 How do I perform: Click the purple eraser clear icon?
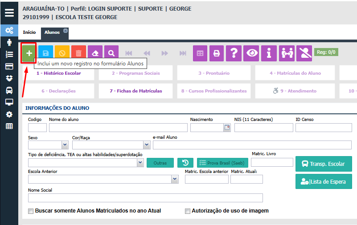click(x=95, y=53)
